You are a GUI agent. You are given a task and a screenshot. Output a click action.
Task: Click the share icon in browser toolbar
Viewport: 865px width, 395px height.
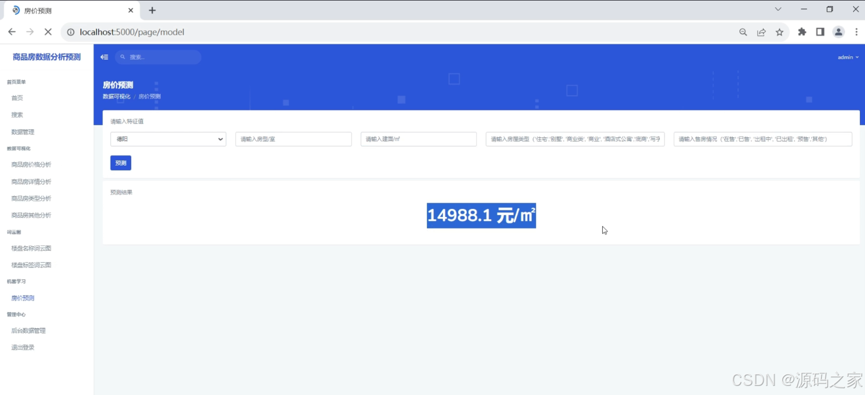761,32
